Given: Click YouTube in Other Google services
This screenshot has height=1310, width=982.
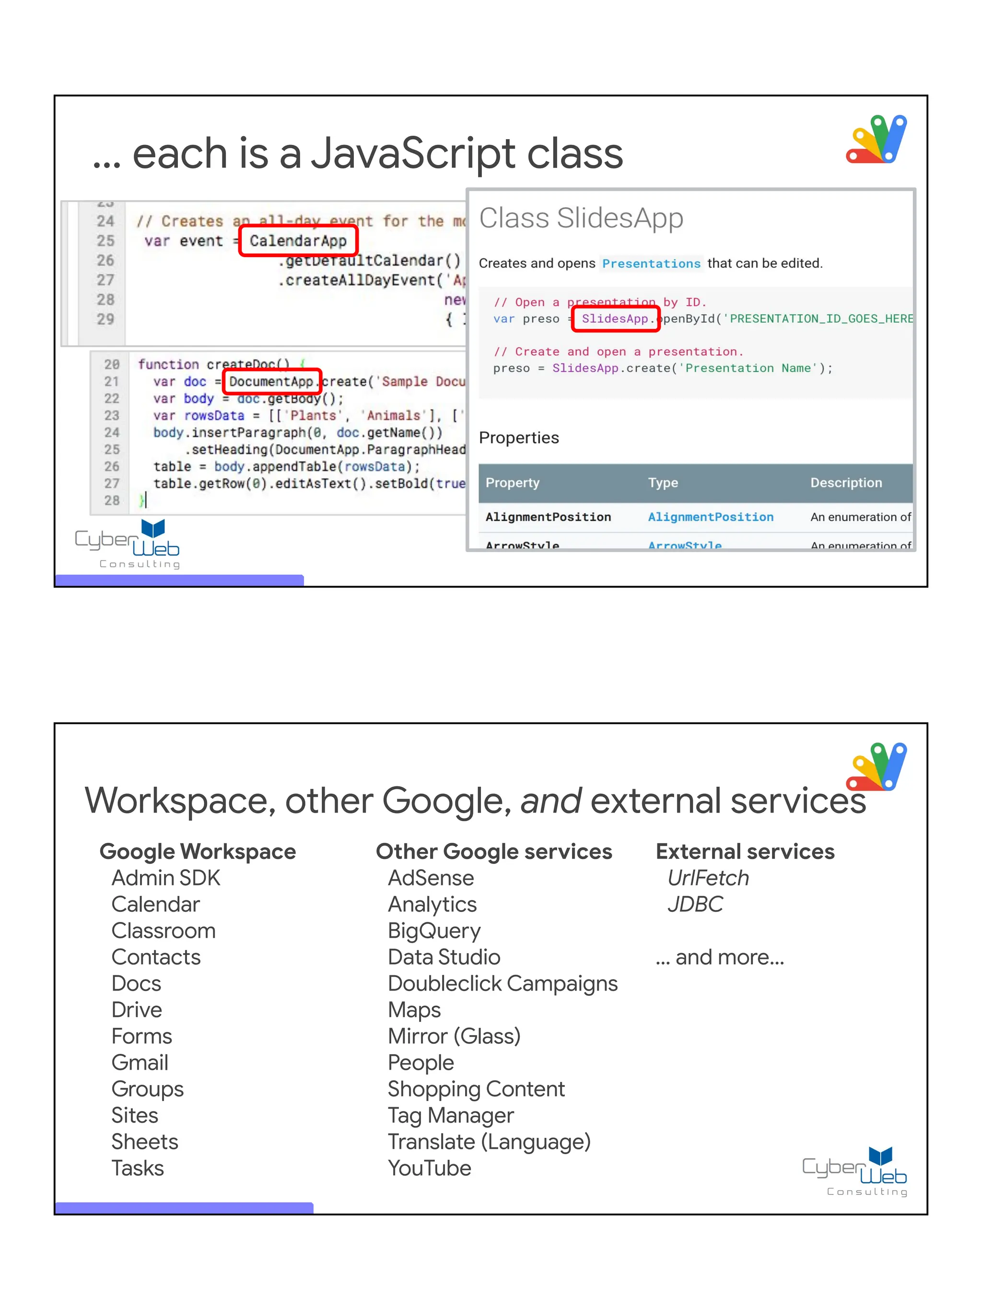Looking at the screenshot, I should 430,1168.
